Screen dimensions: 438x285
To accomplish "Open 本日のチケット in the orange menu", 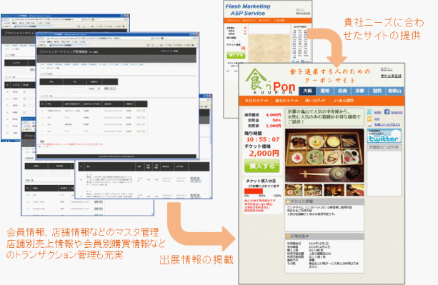I will coord(257,101).
